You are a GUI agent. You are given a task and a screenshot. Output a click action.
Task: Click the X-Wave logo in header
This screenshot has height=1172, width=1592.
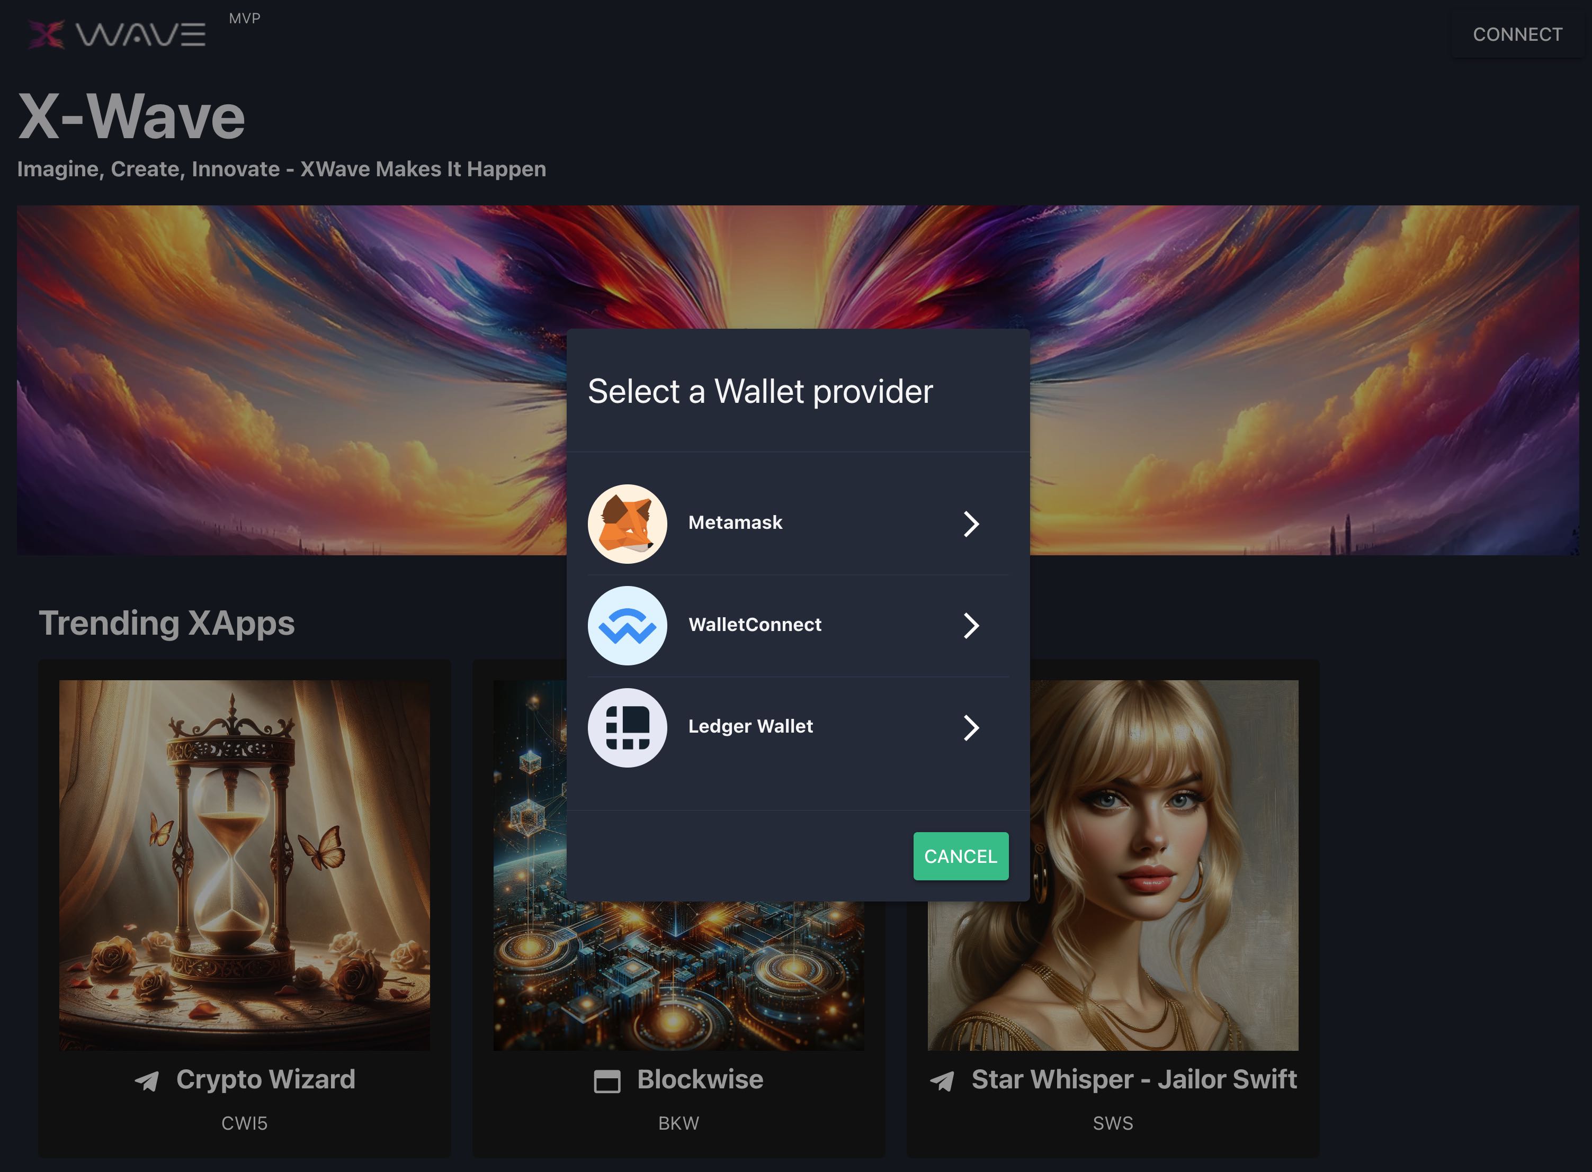[117, 34]
